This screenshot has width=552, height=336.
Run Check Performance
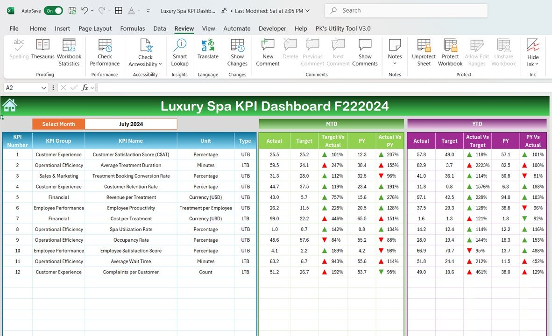(105, 52)
